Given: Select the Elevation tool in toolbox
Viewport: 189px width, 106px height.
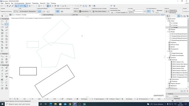Looking at the screenshot, I should [x=6, y=56].
